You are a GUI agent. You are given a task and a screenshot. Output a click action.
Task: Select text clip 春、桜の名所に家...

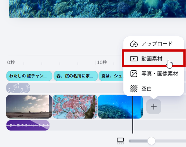pyautogui.click(x=76, y=76)
